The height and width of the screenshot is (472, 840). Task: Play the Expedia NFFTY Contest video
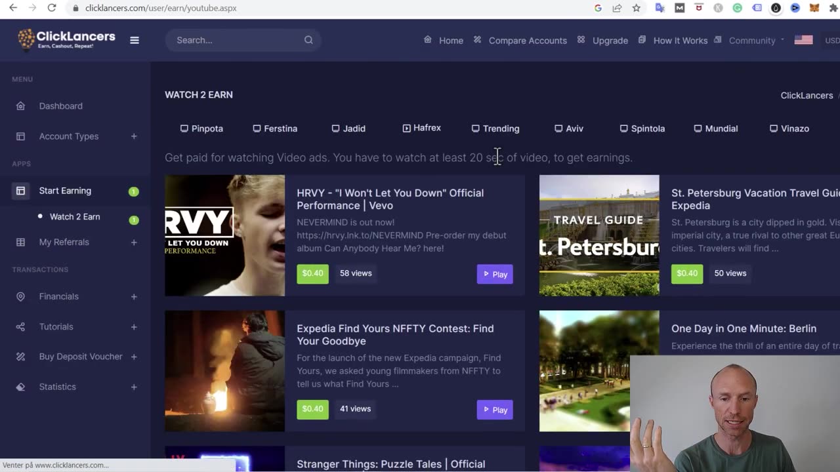pos(495,410)
